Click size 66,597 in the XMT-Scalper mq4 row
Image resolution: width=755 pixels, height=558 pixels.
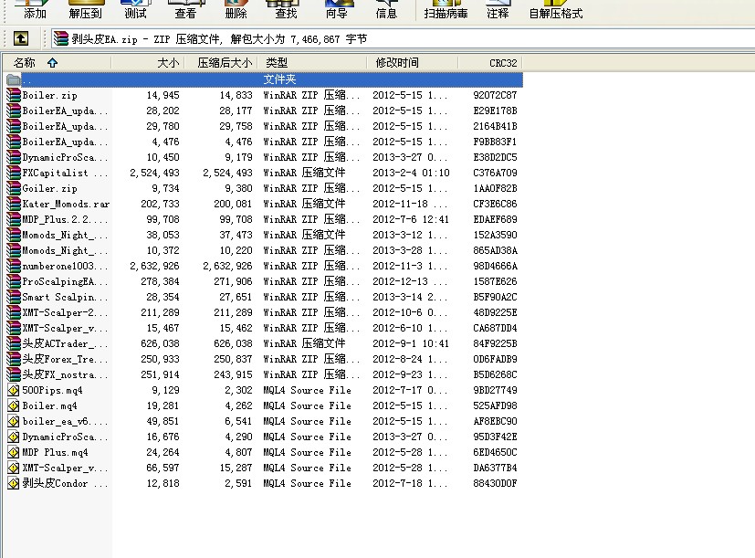[163, 468]
